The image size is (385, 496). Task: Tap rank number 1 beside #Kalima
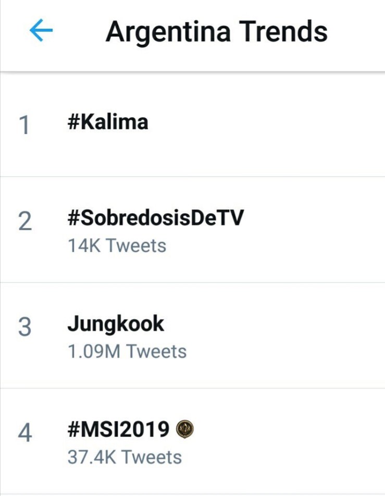(x=24, y=126)
